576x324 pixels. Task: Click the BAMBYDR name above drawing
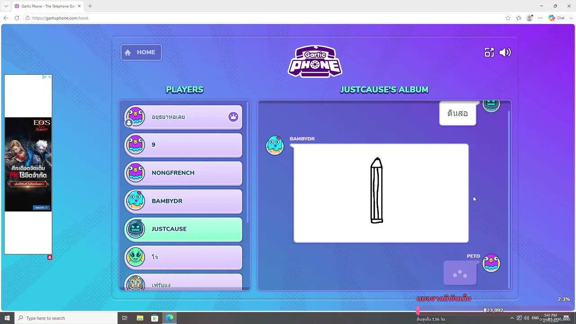[302, 139]
